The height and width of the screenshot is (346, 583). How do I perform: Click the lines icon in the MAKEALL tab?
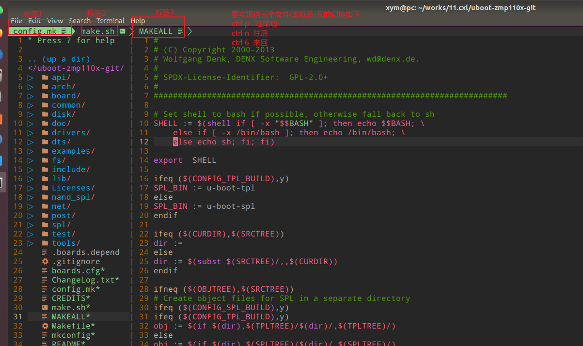[180, 31]
